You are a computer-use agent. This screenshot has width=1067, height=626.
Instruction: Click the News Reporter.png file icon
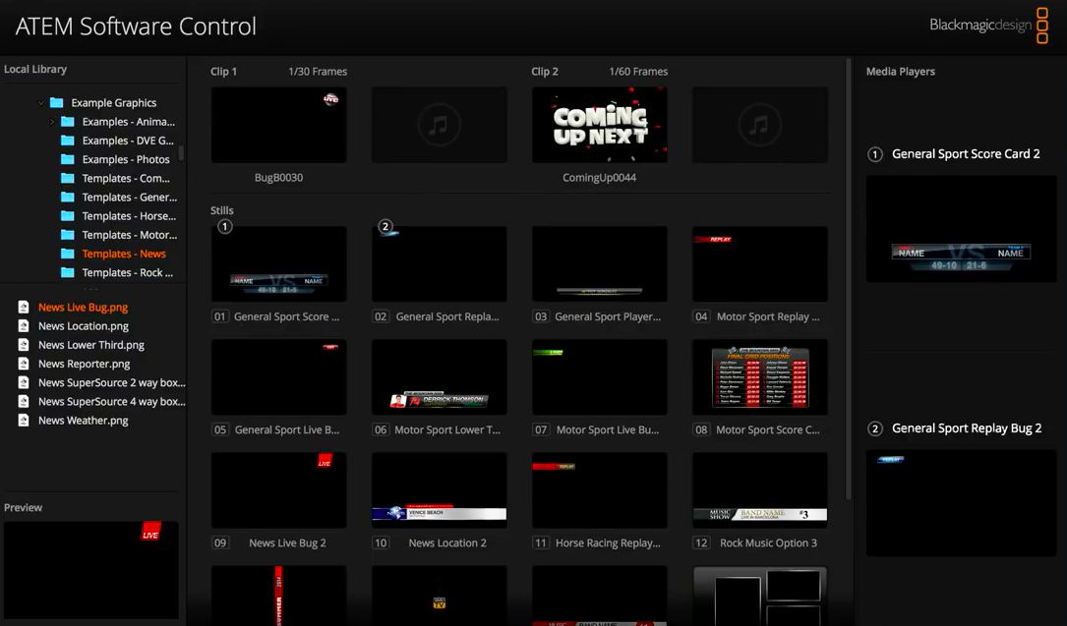pyautogui.click(x=24, y=364)
